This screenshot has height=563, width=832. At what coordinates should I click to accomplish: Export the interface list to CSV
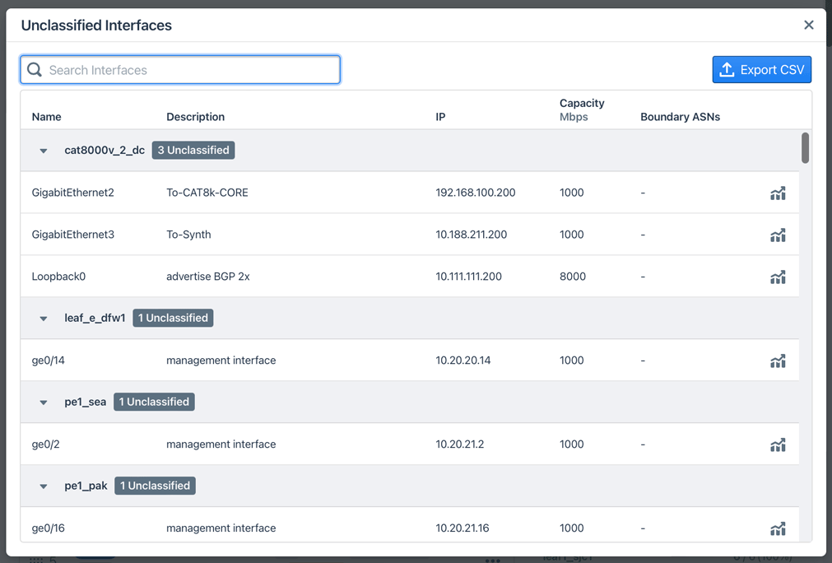pos(762,69)
